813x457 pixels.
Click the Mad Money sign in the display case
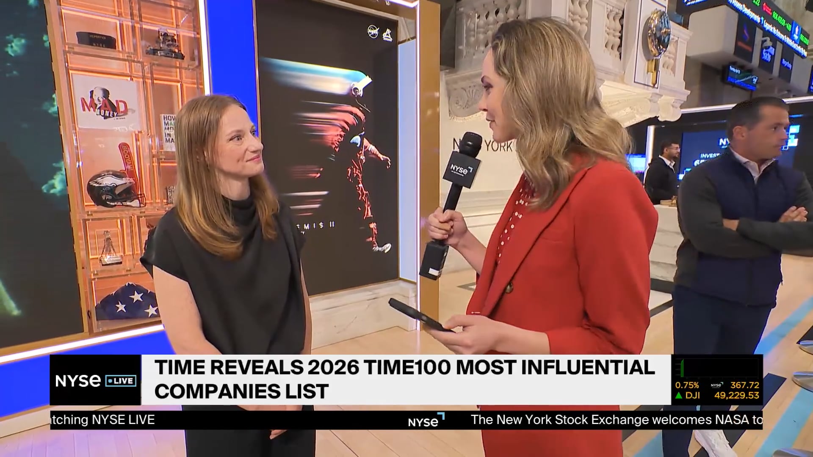click(105, 102)
